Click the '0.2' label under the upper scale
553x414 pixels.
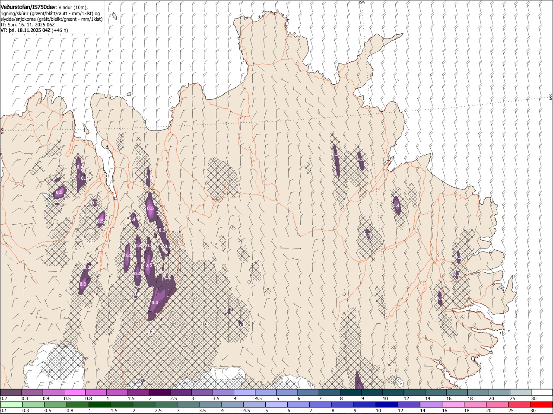(x=3, y=398)
